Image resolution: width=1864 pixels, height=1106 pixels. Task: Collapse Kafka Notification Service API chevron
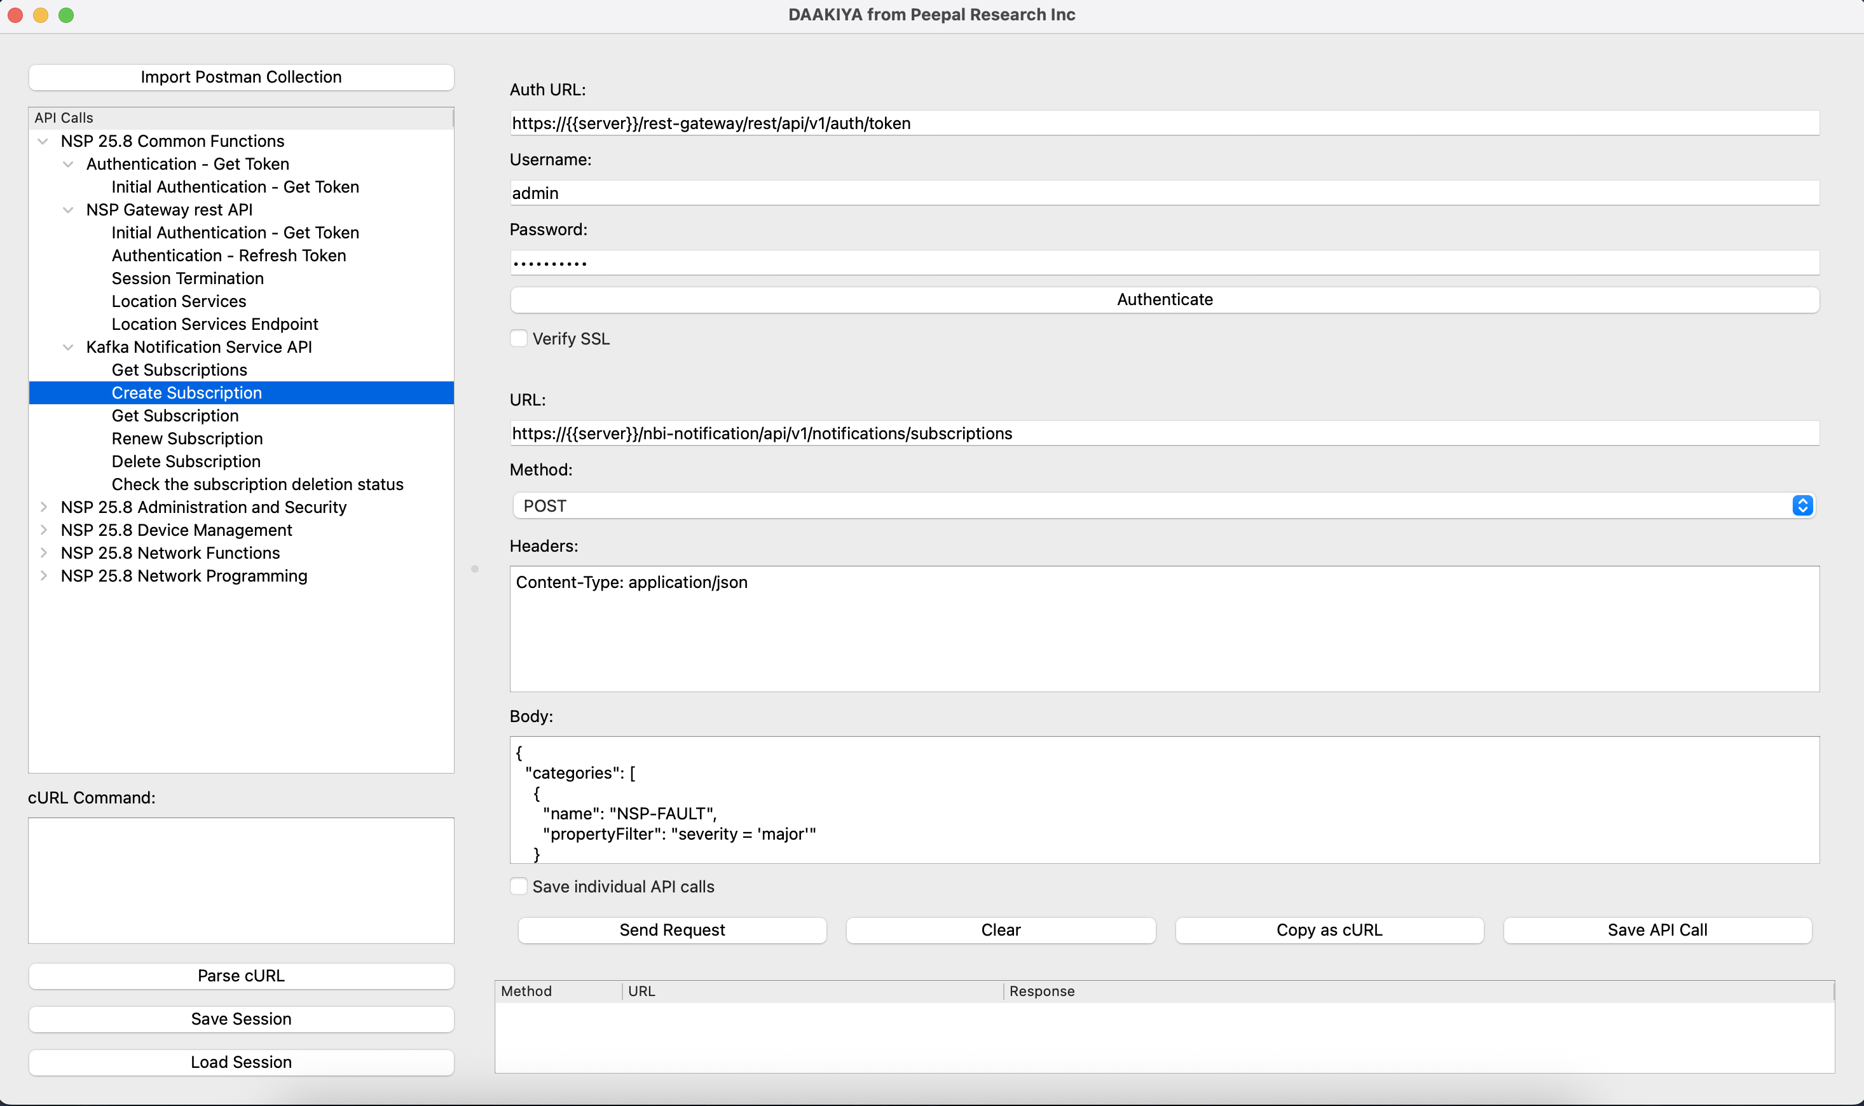tap(69, 347)
